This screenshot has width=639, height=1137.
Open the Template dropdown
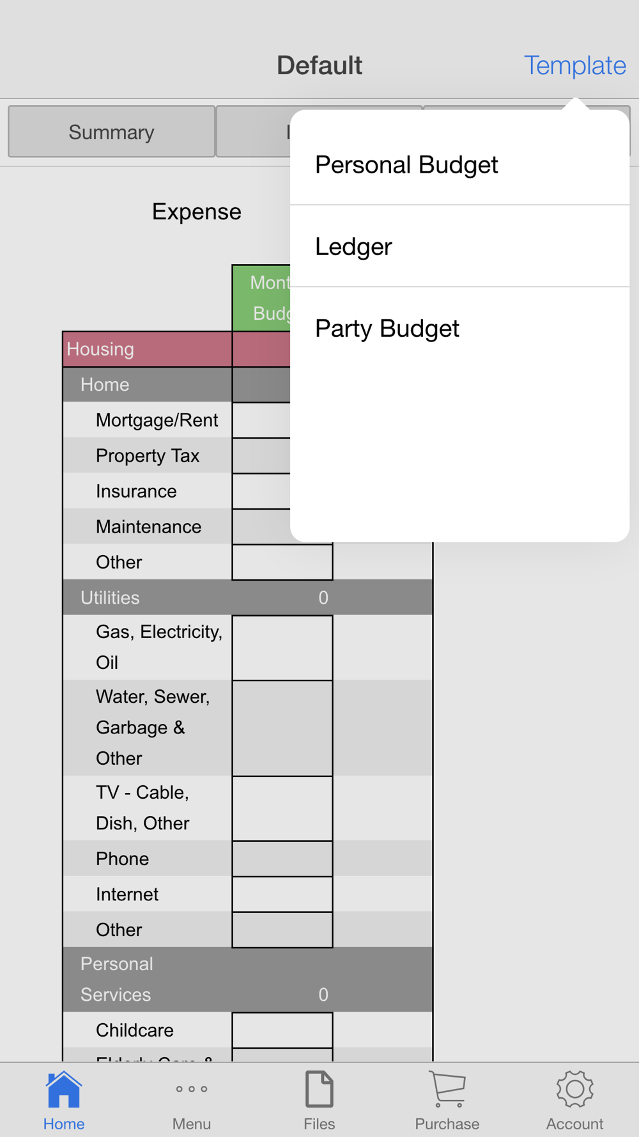click(x=574, y=65)
